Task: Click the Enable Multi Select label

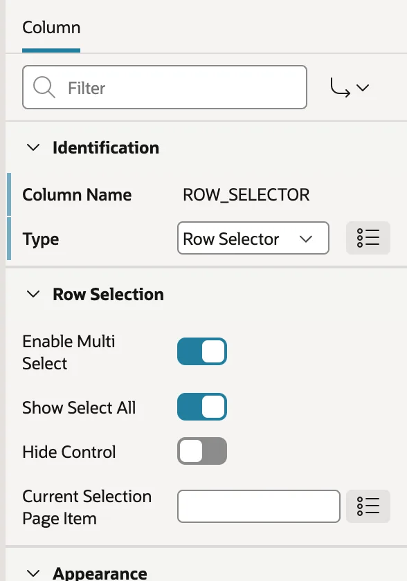Action: 69,352
